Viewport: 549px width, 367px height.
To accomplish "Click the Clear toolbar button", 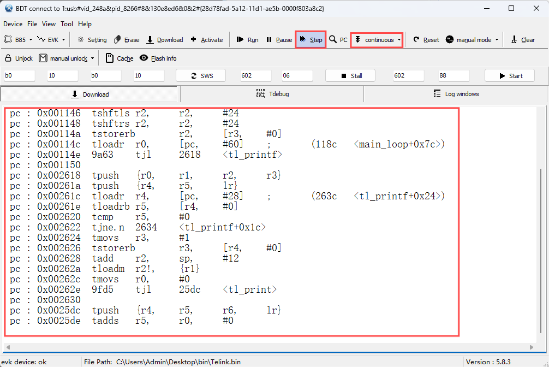I will coord(522,40).
